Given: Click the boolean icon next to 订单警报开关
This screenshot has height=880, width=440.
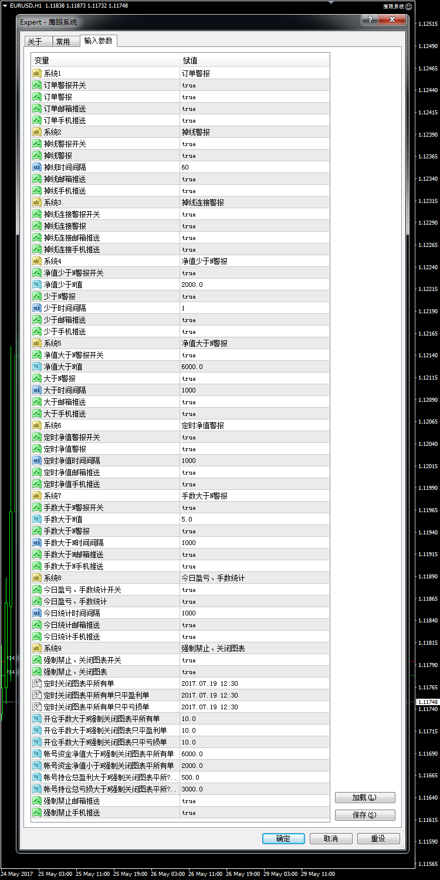Looking at the screenshot, I should click(36, 85).
